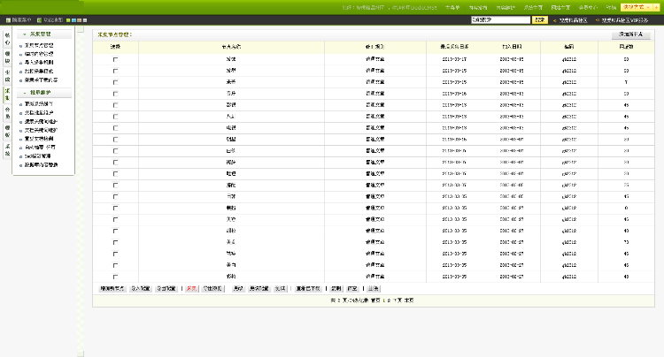Select the blue theme color swatch
The height and width of the screenshot is (357, 664).
pyautogui.click(x=73, y=19)
